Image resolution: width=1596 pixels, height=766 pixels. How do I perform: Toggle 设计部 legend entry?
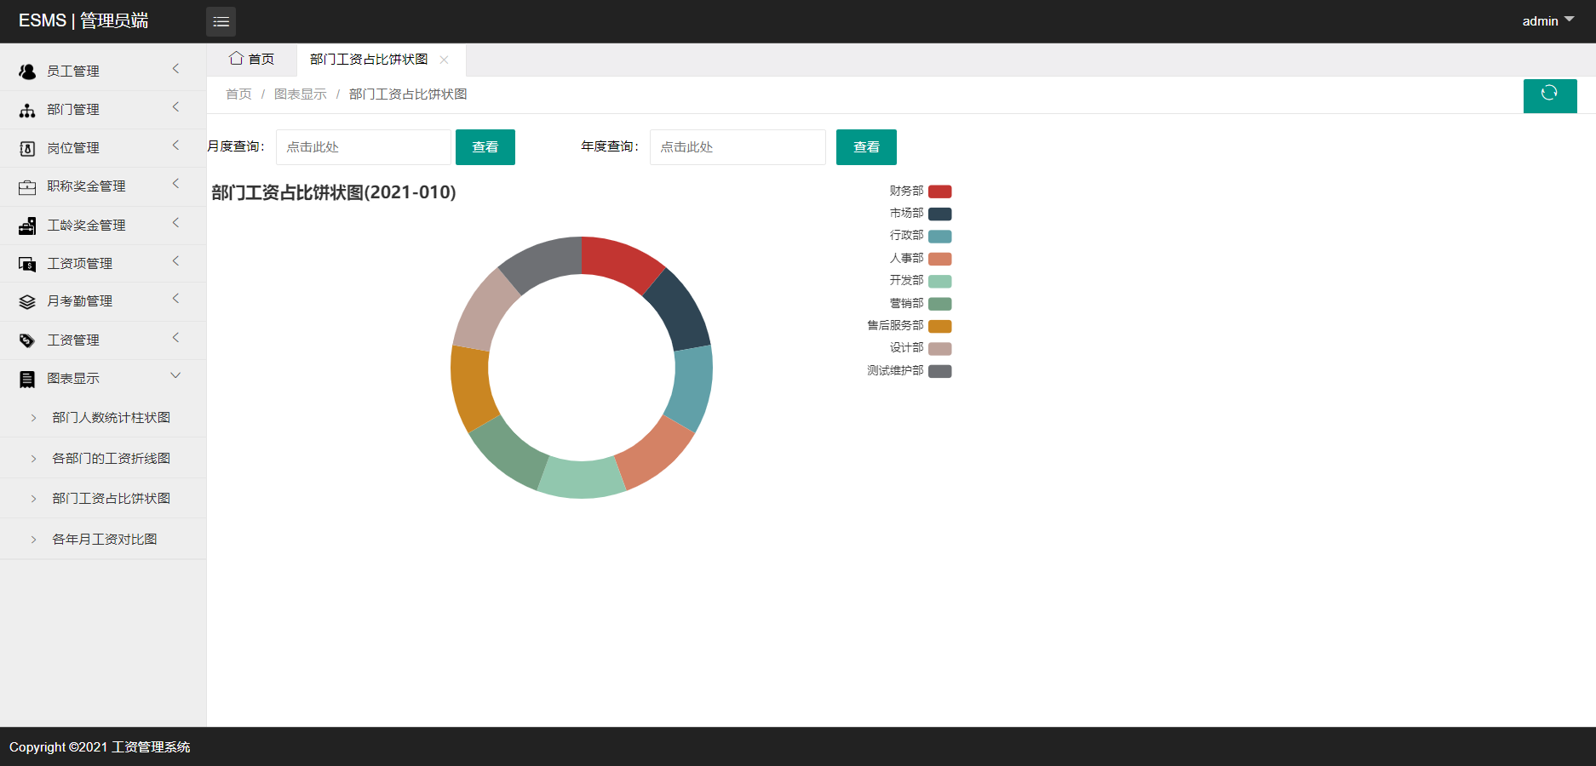921,348
